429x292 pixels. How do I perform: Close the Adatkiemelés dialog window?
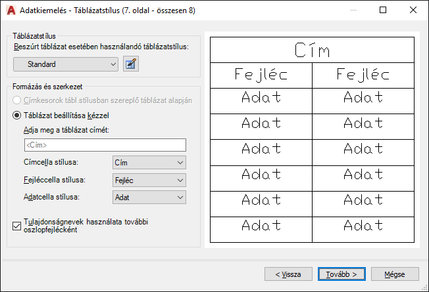[413, 10]
